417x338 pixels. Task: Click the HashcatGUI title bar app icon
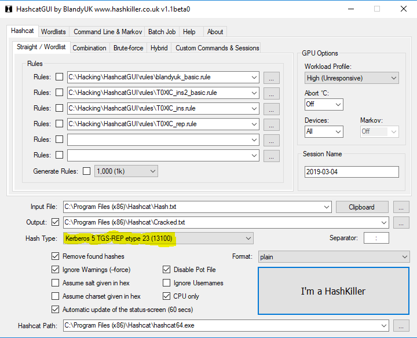(9, 9)
